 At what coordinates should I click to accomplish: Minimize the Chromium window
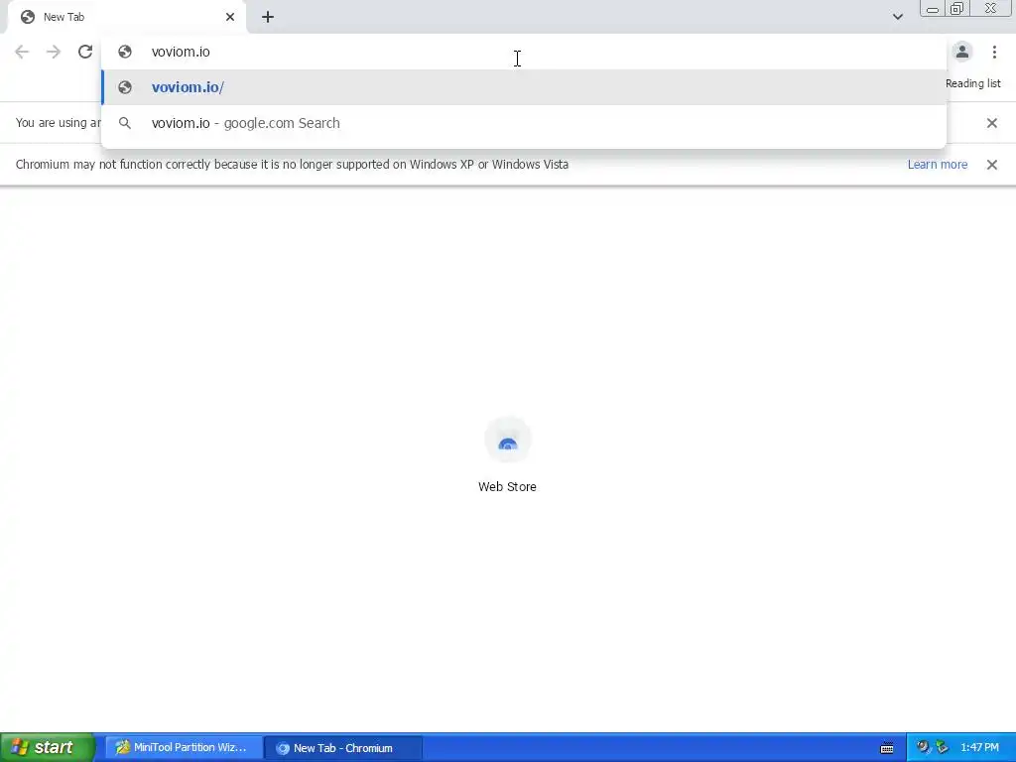click(x=933, y=8)
